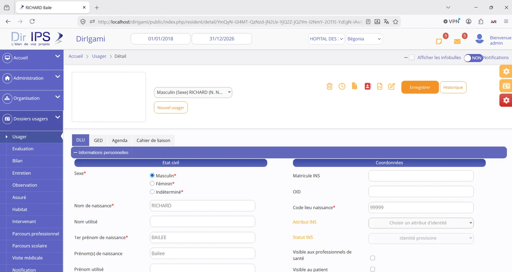Click the Enregistrer button
512x272 pixels.
tap(420, 87)
